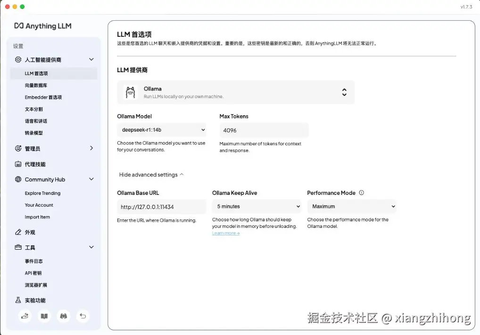Screen dimensions: 480x335
Task: Open 外观 via its pencil icon
Action: click(18, 232)
